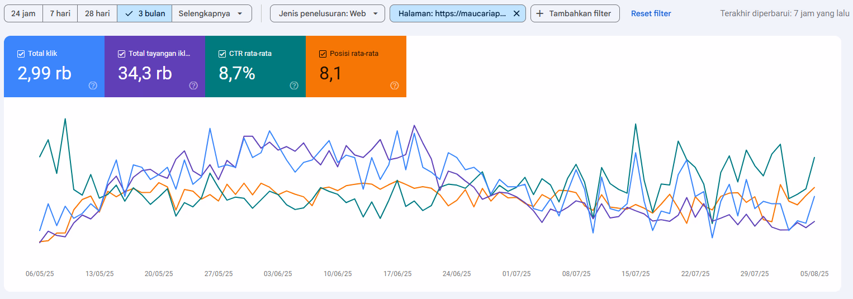The image size is (853, 299).
Task: Click the 8,1 average position value
Action: [330, 73]
